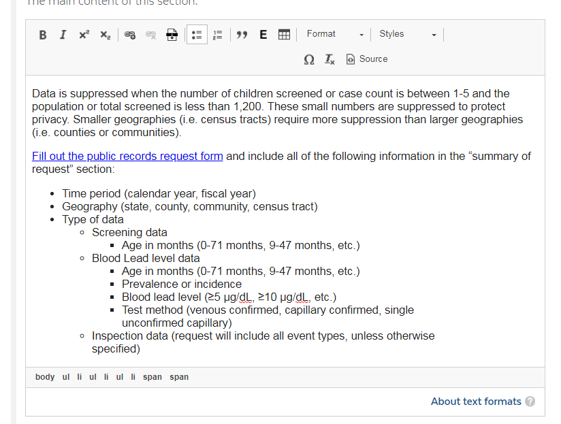
Task: Open the public records request form link
Action: [x=127, y=157]
